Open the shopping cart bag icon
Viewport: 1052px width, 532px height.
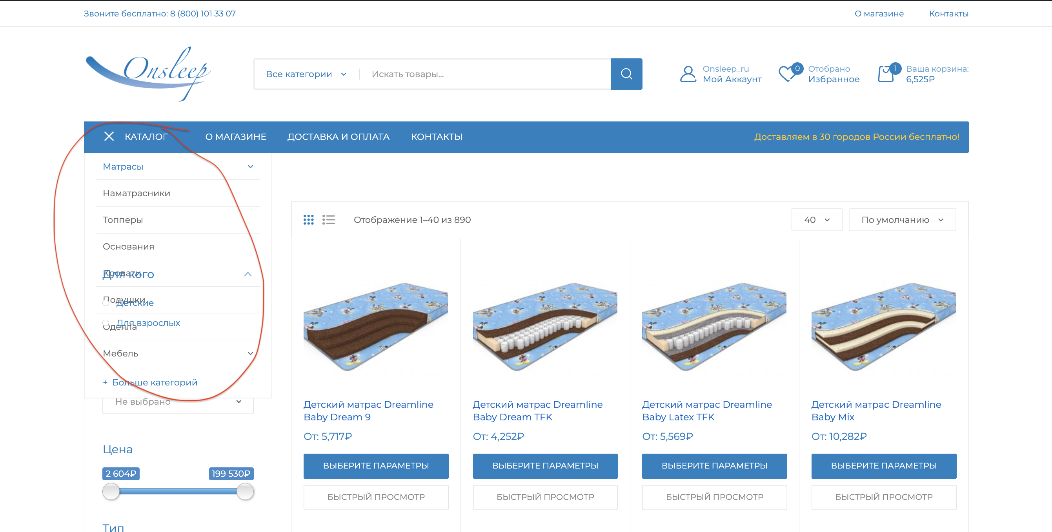885,74
